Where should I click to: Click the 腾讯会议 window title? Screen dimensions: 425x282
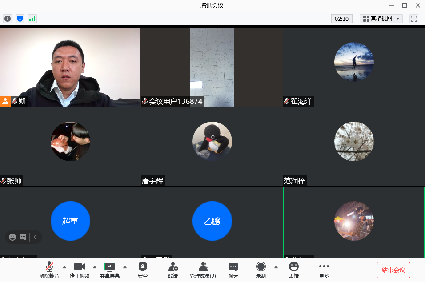pyautogui.click(x=212, y=5)
